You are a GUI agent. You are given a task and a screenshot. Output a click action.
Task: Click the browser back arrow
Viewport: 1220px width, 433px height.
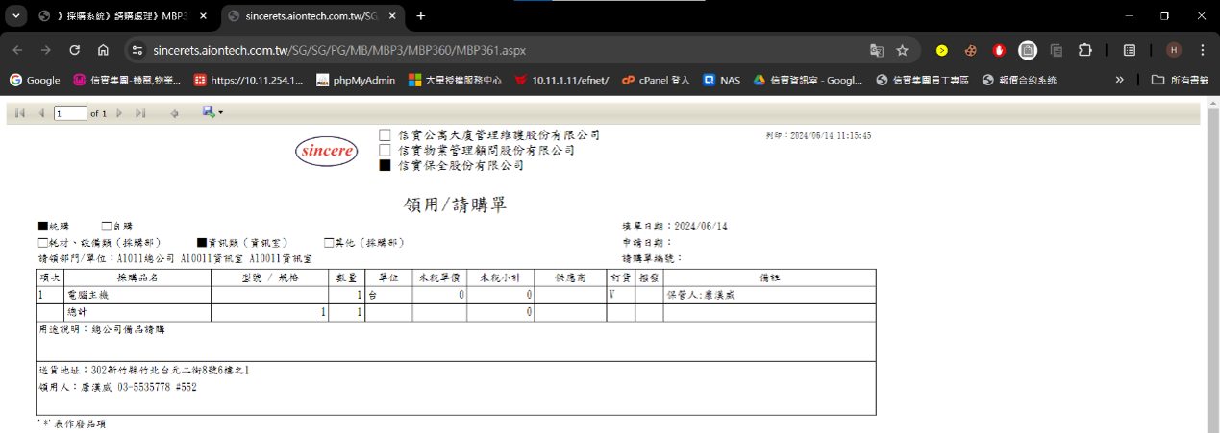point(18,50)
